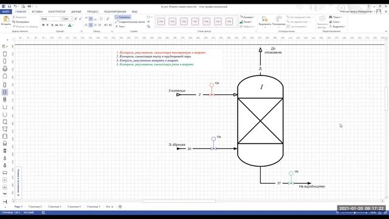Switch to the Страница 4 page tab
This screenshot has width=389, height=219.
[74, 207]
